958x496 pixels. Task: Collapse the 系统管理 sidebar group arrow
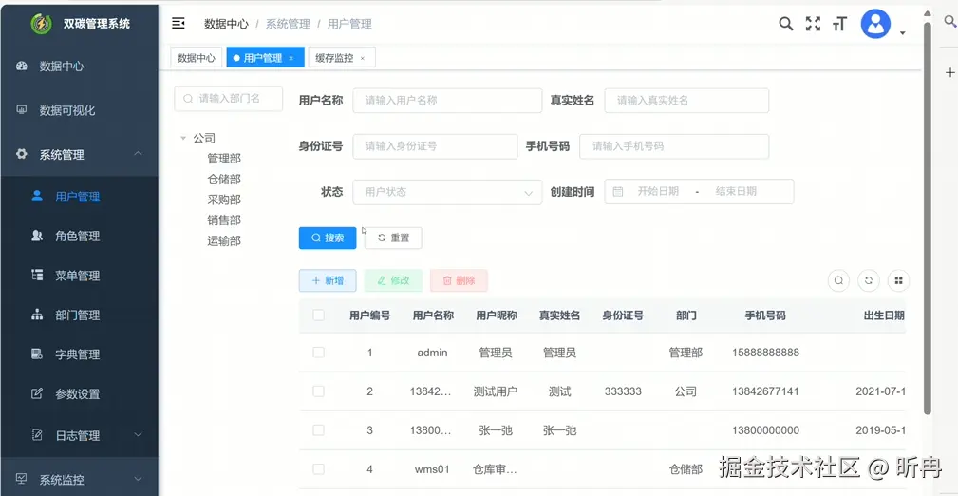tap(138, 154)
